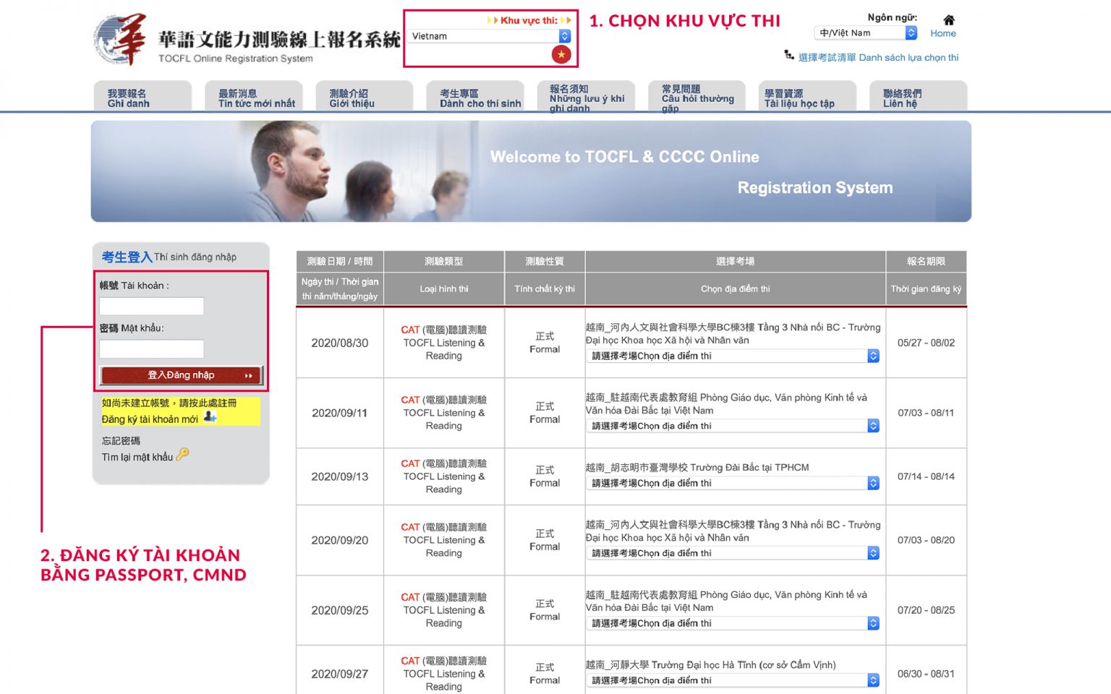Click the Thời gian đăng ký column header

click(926, 288)
